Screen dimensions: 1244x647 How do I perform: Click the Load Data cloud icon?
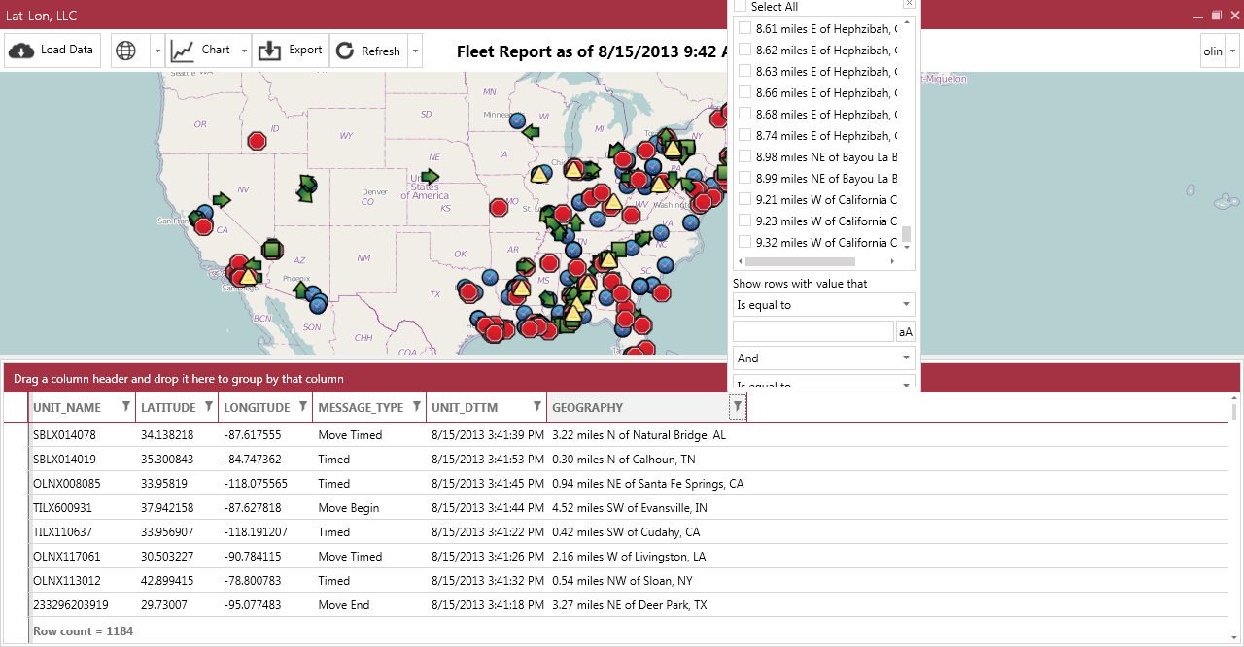22,51
